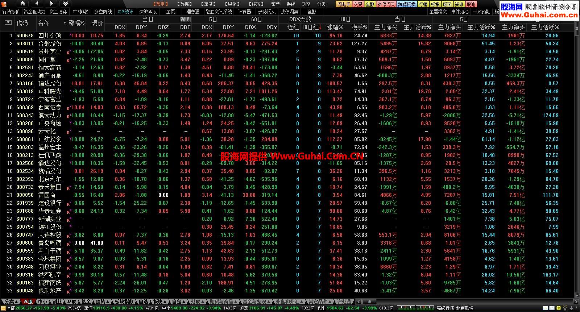This screenshot has width=580, height=312.
Task: Switch to 多空阵线 tab
Action: (x=103, y=12)
